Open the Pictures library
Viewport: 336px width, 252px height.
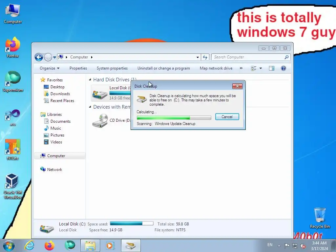(x=57, y=135)
